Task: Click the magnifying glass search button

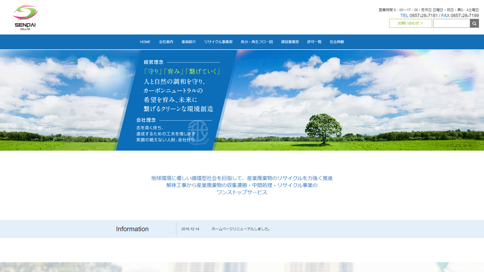Action: [x=474, y=24]
